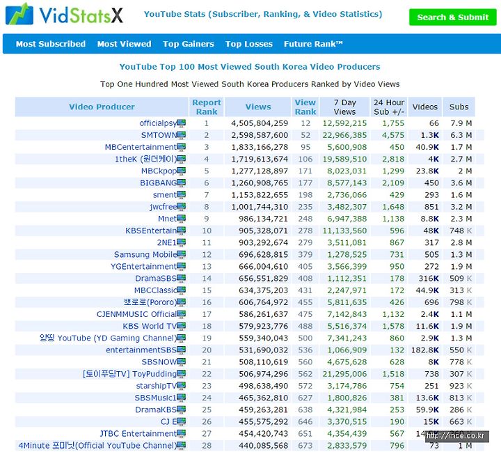Viewport: 501px width, 452px height.
Task: Click the monitor icon next to 2NE1
Action: 181,243
